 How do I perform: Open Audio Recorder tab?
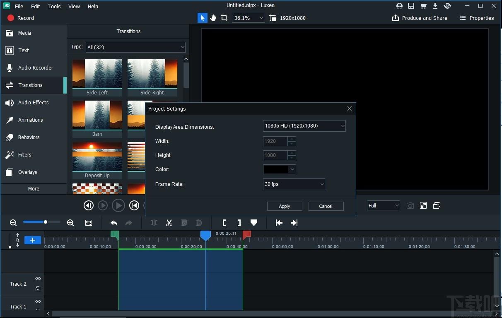(34, 68)
